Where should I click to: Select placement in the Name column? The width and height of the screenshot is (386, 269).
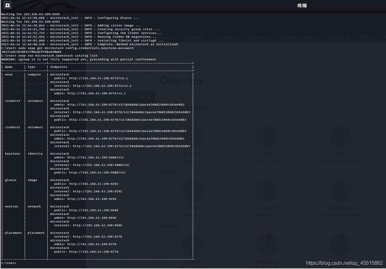[14, 233]
